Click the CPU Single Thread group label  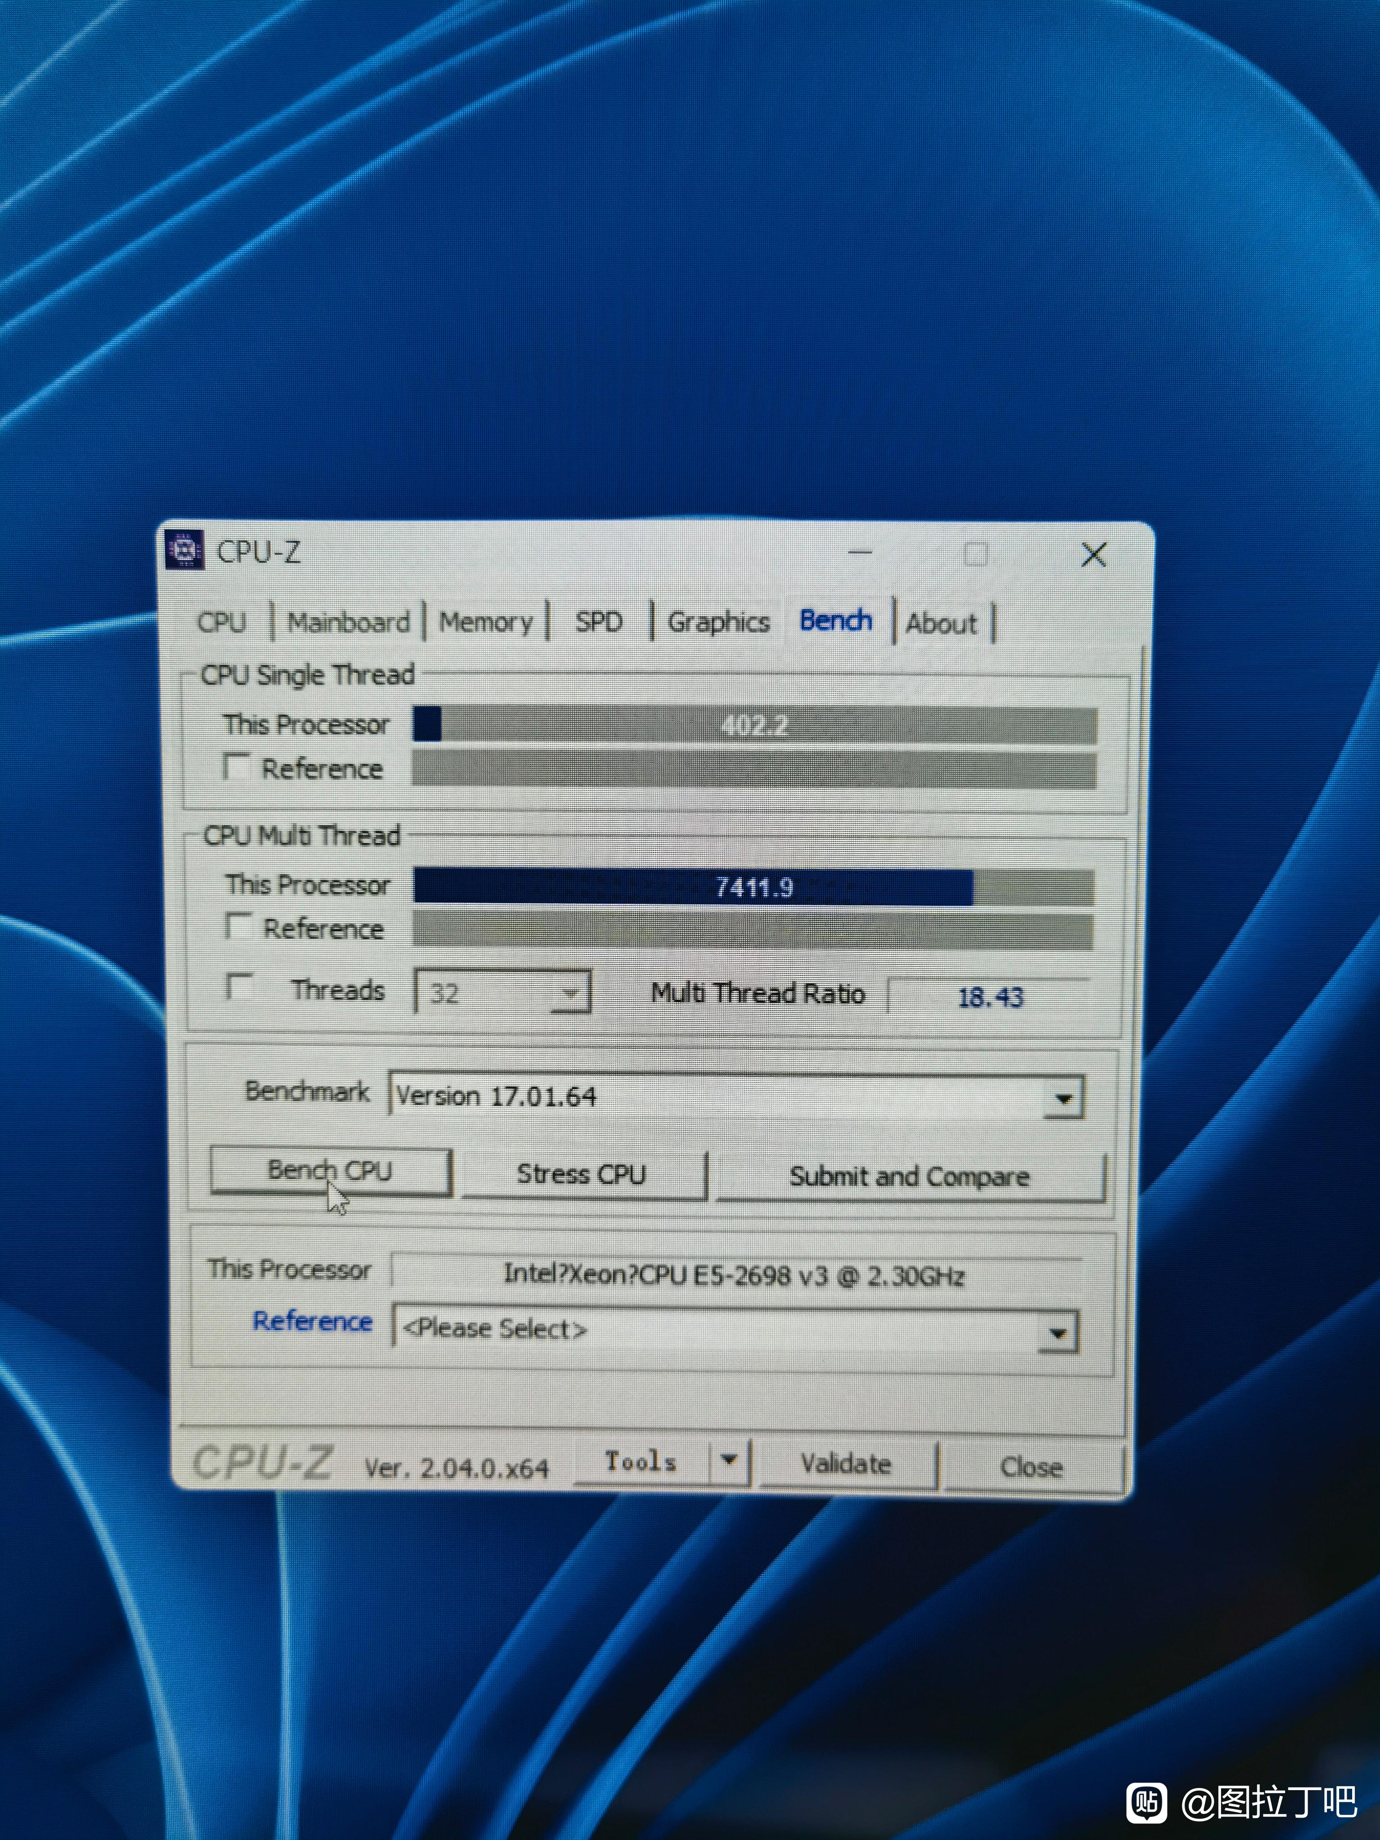[308, 675]
